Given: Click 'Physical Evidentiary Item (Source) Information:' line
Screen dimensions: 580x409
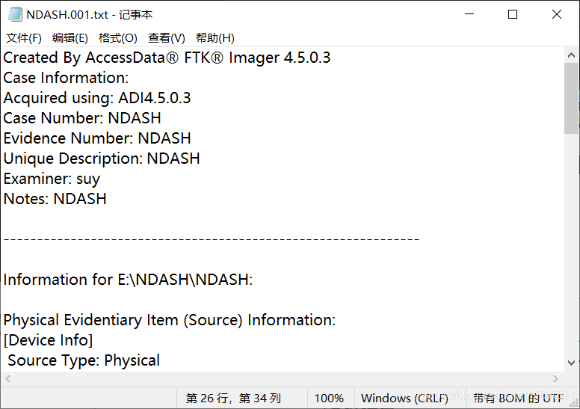Looking at the screenshot, I should click(x=170, y=320).
